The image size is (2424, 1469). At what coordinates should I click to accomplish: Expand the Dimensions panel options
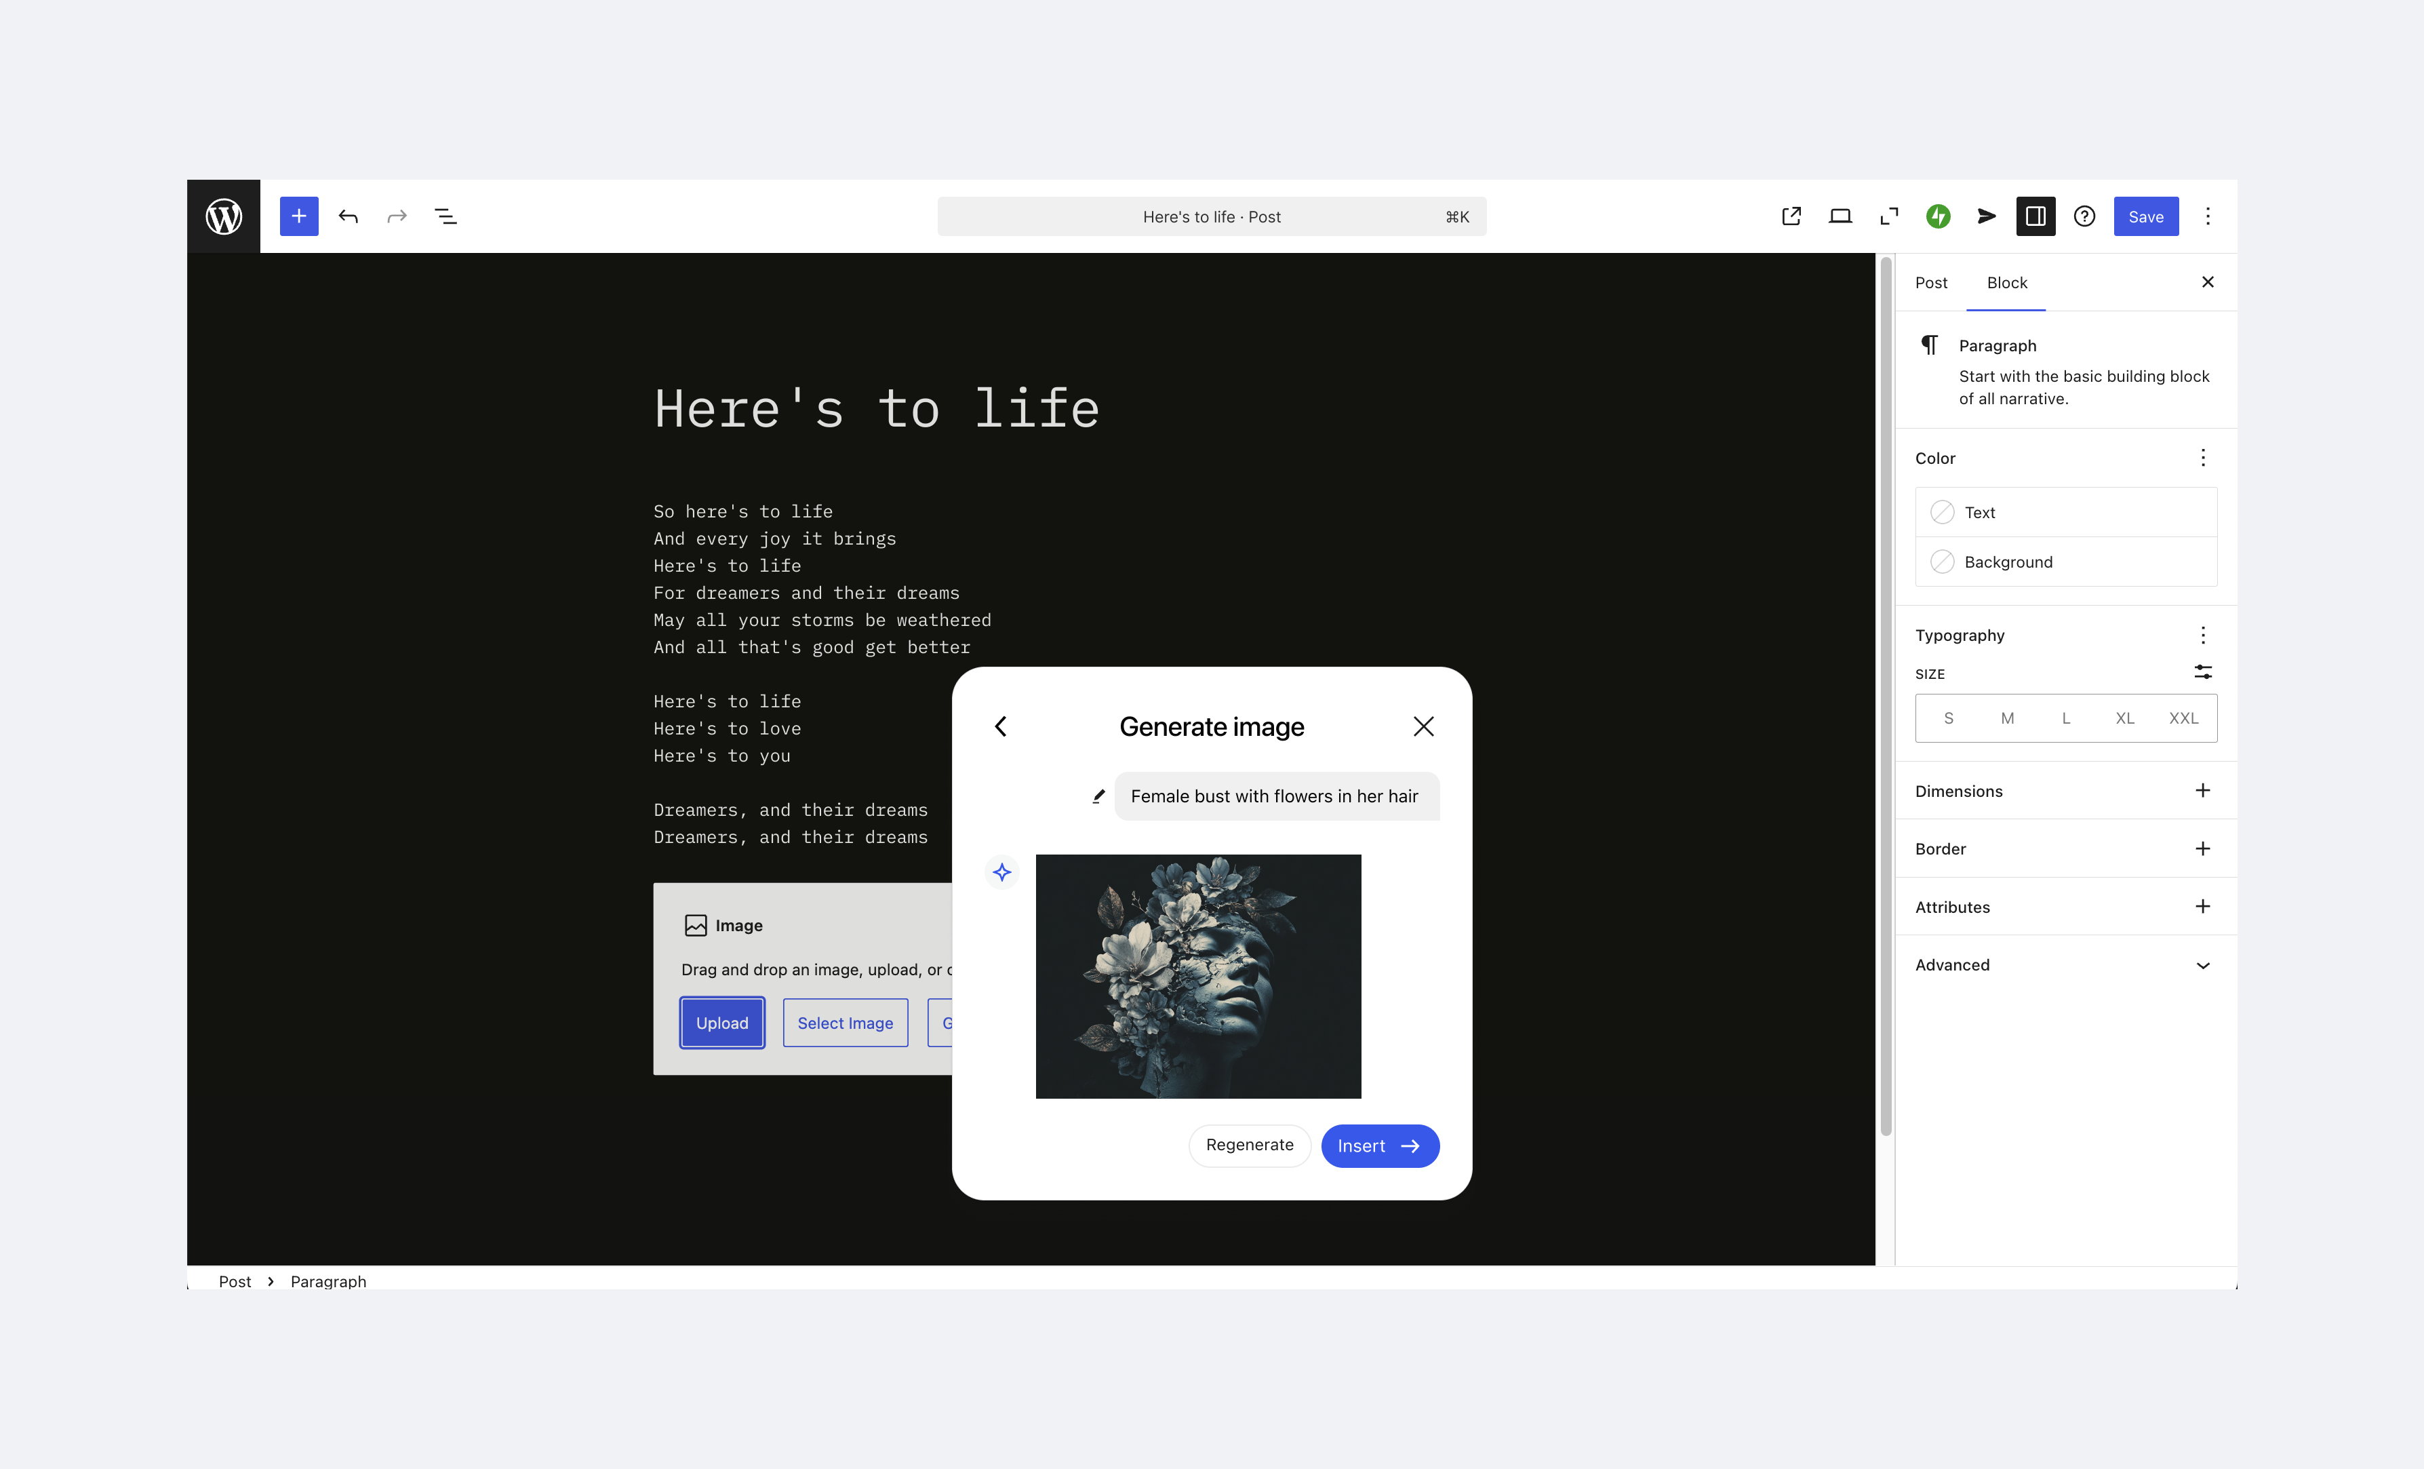[2203, 791]
